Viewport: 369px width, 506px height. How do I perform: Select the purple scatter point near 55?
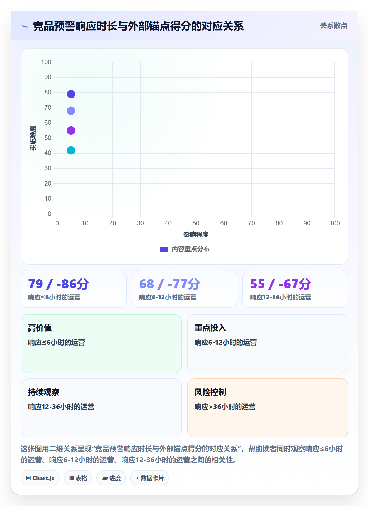pyautogui.click(x=71, y=130)
